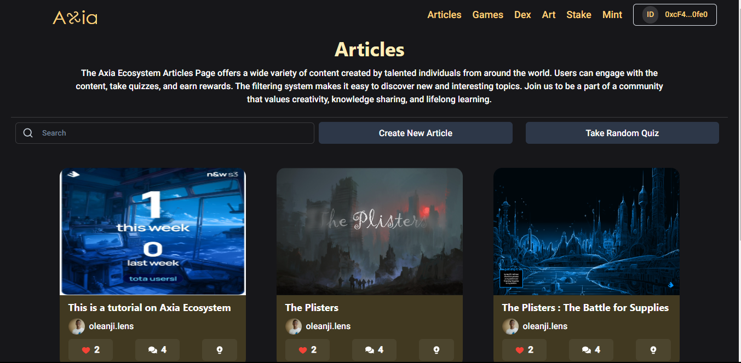The height and width of the screenshot is (363, 741).
Task: Open the Games menu item
Action: 488,15
